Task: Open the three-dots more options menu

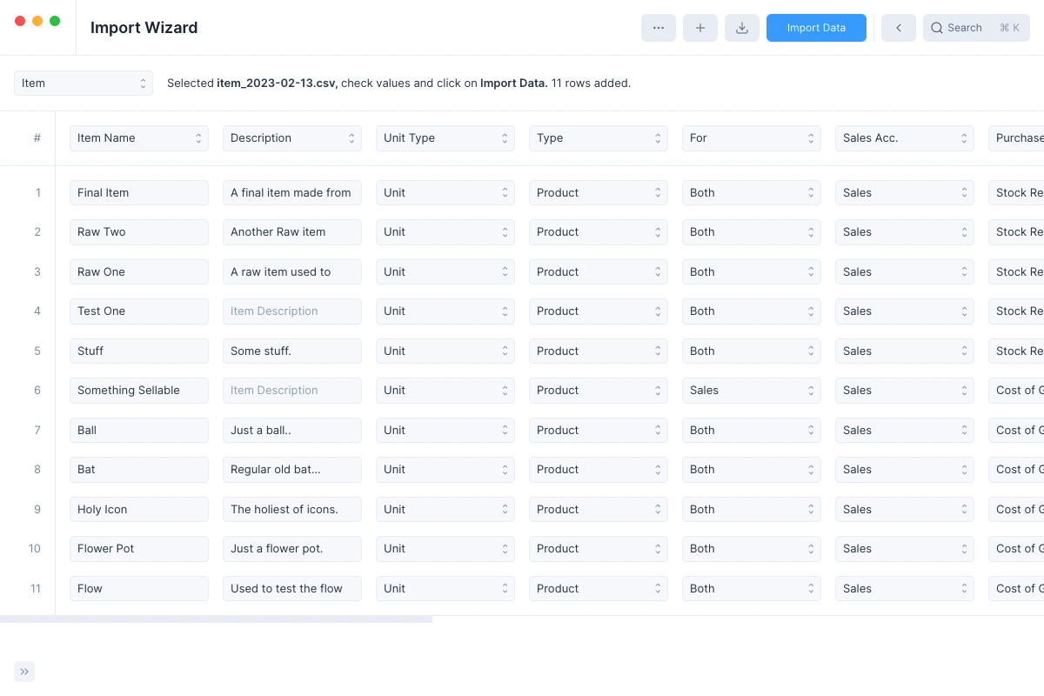Action: click(x=658, y=28)
